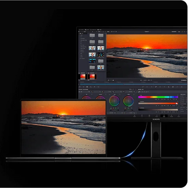
Task: Select the highlighted Color page tab
Action: (x=164, y=116)
